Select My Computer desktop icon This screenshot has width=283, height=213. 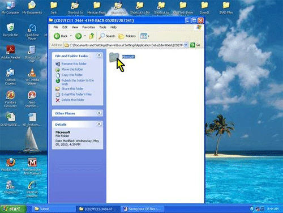[x=10, y=7]
